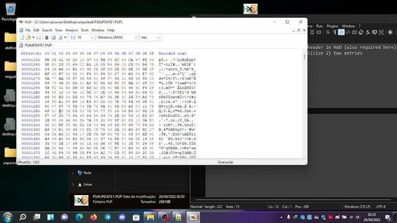Open the File menu in HxD
397x223 pixels.
point(27,30)
